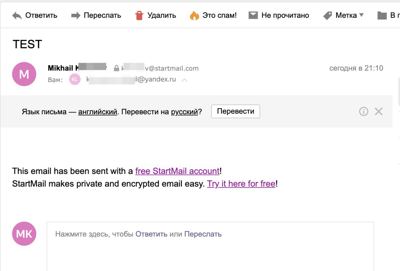Click the info circle icon in the translation bar
400x271 pixels.
(x=364, y=111)
